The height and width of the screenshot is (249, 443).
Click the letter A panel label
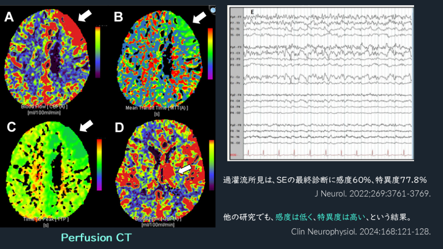[9, 17]
